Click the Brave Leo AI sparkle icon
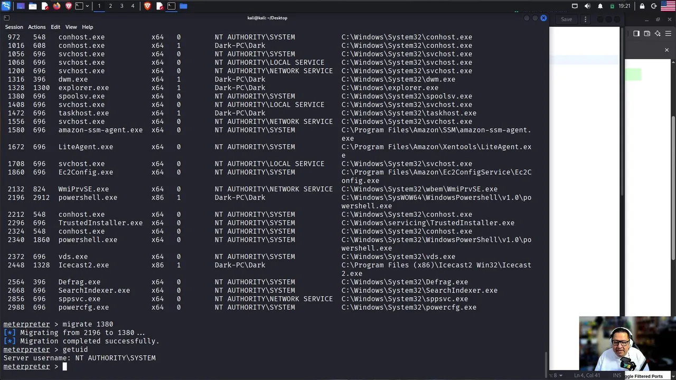The width and height of the screenshot is (676, 380). pos(658,33)
